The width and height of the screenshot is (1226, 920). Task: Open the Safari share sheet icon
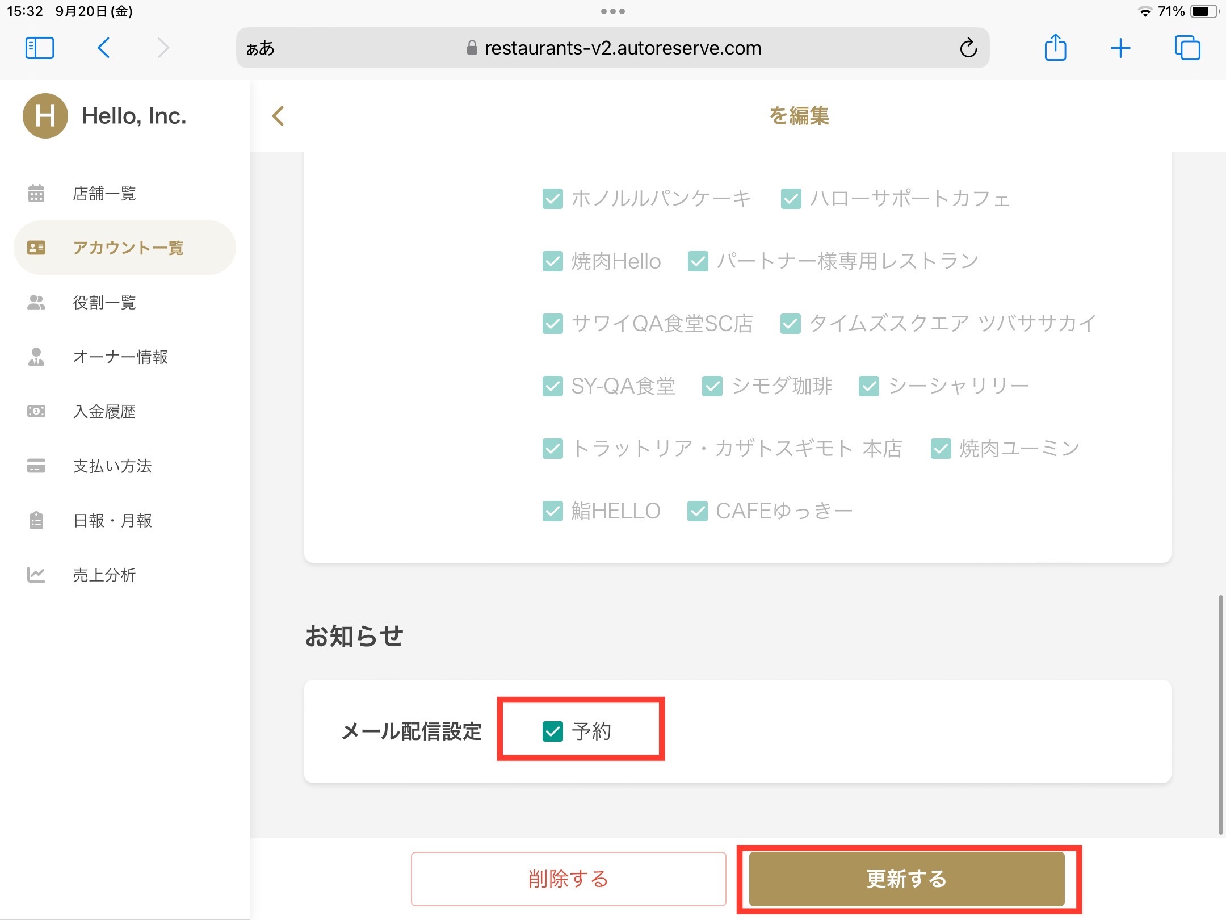pos(1055,48)
